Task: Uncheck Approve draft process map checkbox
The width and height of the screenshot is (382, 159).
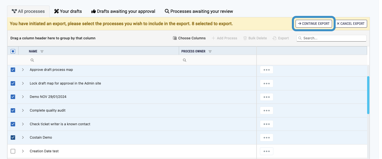Action: (x=13, y=70)
